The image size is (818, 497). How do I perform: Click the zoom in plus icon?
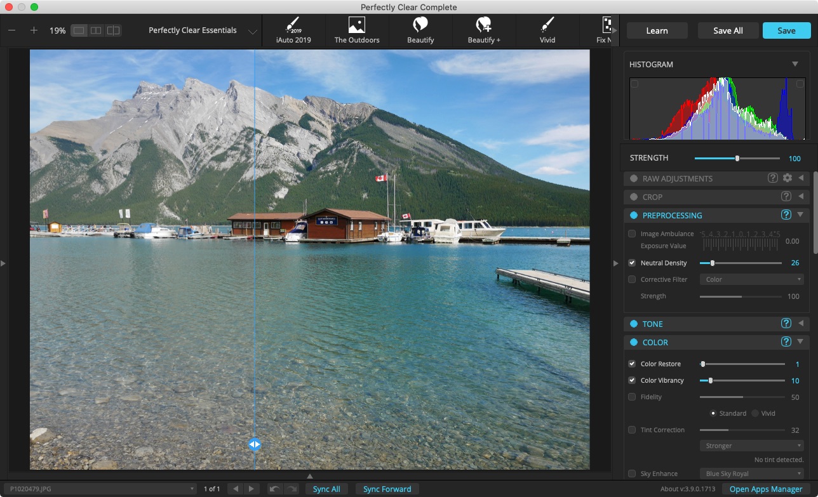[x=34, y=30]
